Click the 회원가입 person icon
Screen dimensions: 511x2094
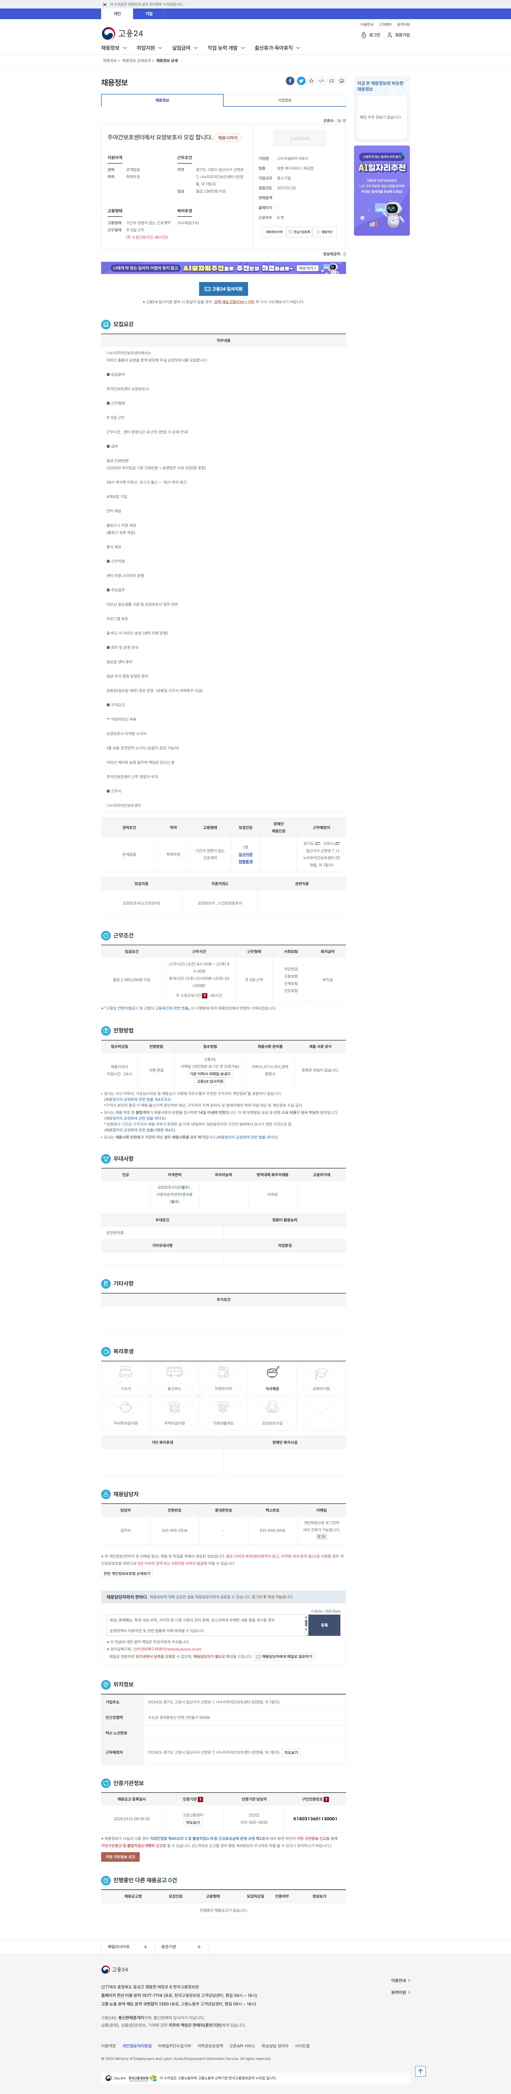pyautogui.click(x=390, y=35)
